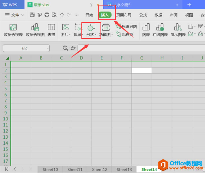Select column A header
Image resolution: width=205 pixels, height=173 pixels.
tap(21, 58)
